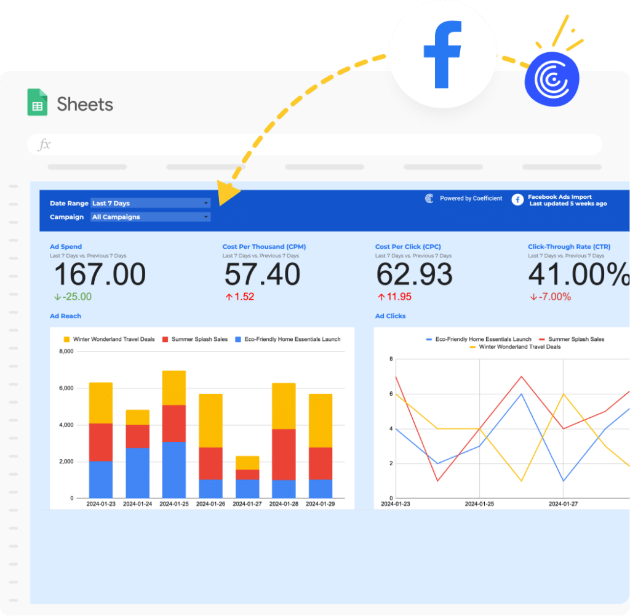
Task: Click the Eco-Friendly Home Essentials Launch legend in Ad Clicks
Action: [x=479, y=340]
